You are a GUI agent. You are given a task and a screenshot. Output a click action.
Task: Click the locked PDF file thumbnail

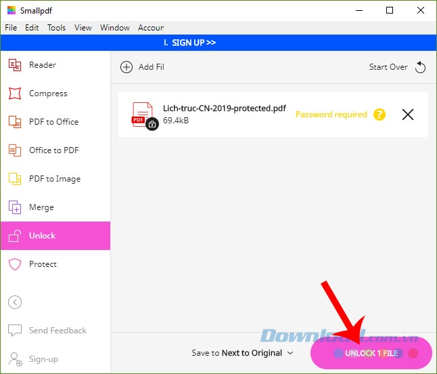(144, 116)
